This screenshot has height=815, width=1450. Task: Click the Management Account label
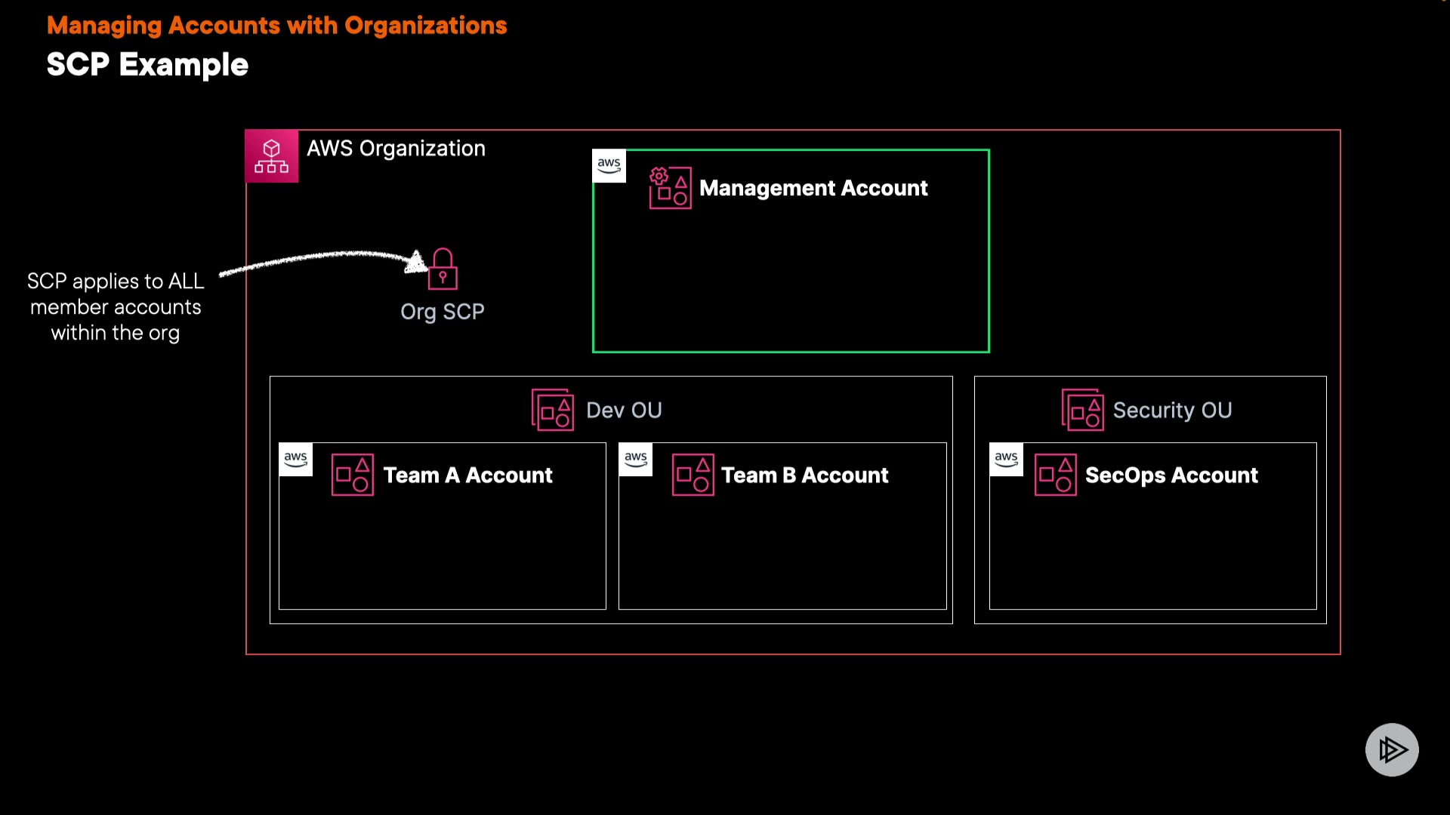pyautogui.click(x=813, y=188)
